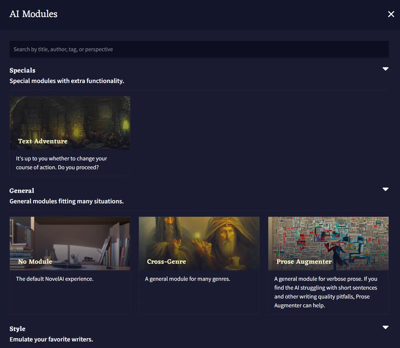
Task: Toggle the Style section arrow
Action: [x=386, y=327]
